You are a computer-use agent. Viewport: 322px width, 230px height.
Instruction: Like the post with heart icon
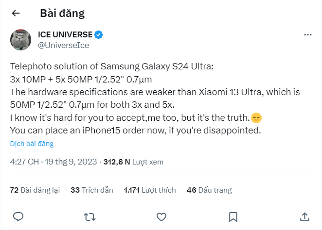pos(161,216)
